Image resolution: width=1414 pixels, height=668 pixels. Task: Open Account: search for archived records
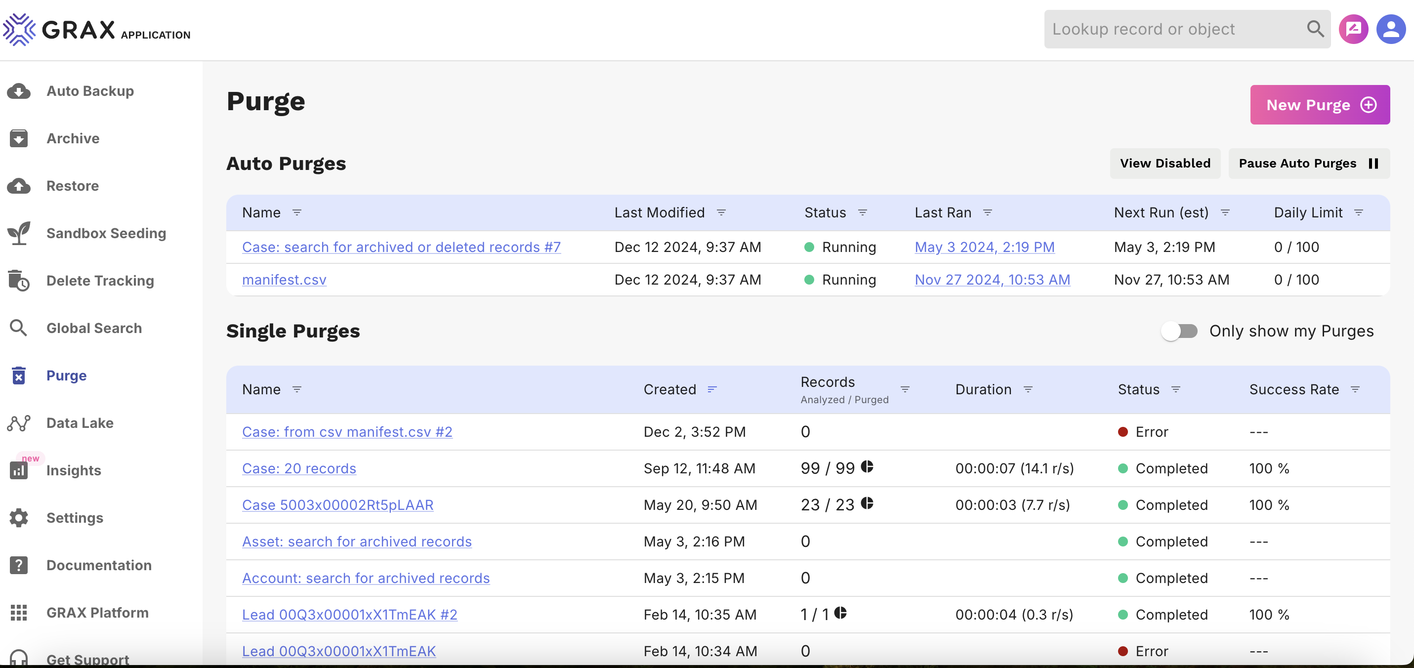pos(366,578)
